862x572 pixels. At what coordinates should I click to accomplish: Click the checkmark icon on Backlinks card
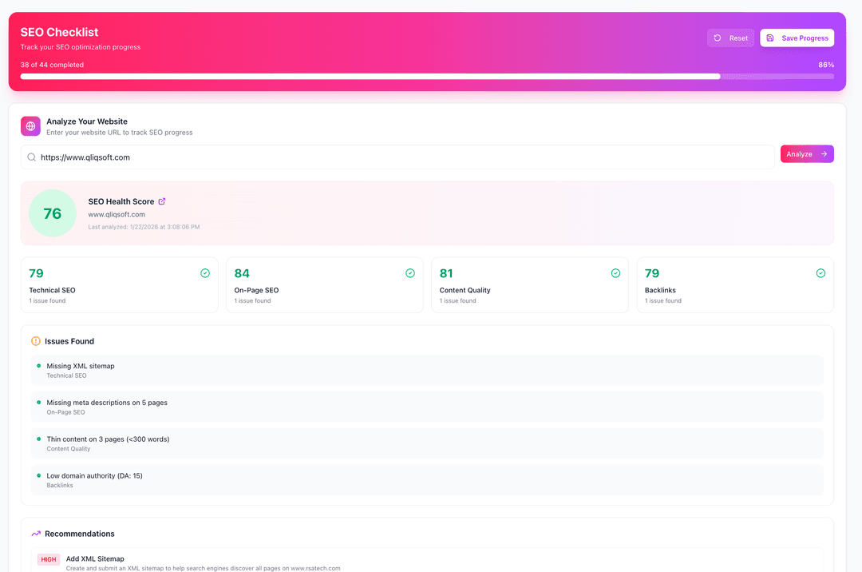pos(820,273)
